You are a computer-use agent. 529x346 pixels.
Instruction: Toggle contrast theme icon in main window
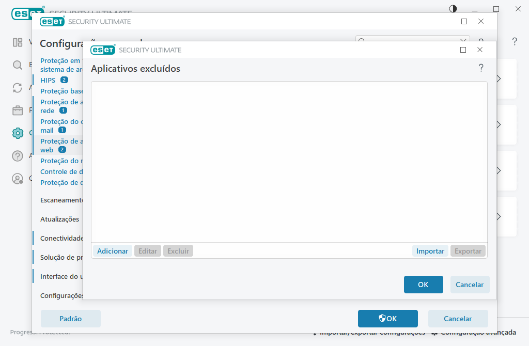pyautogui.click(x=453, y=9)
